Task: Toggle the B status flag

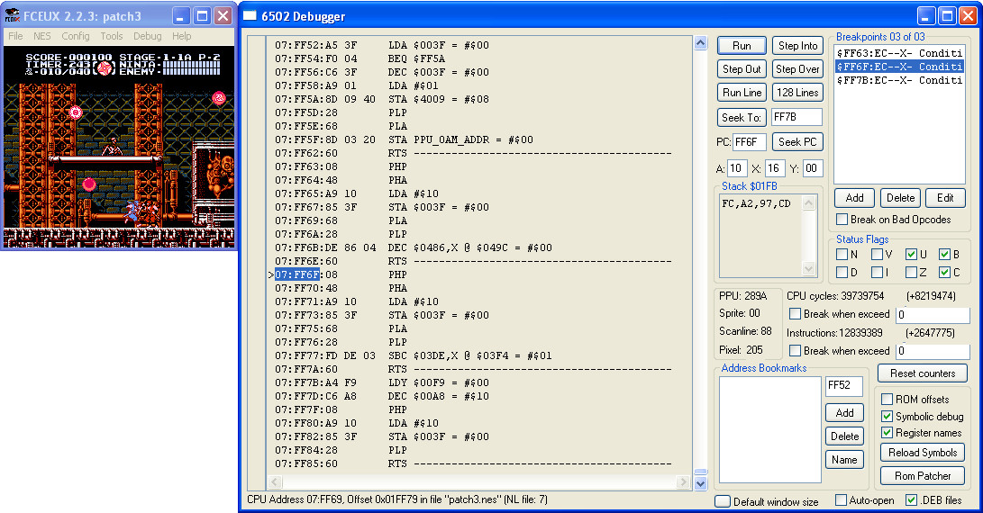Action: tap(945, 255)
